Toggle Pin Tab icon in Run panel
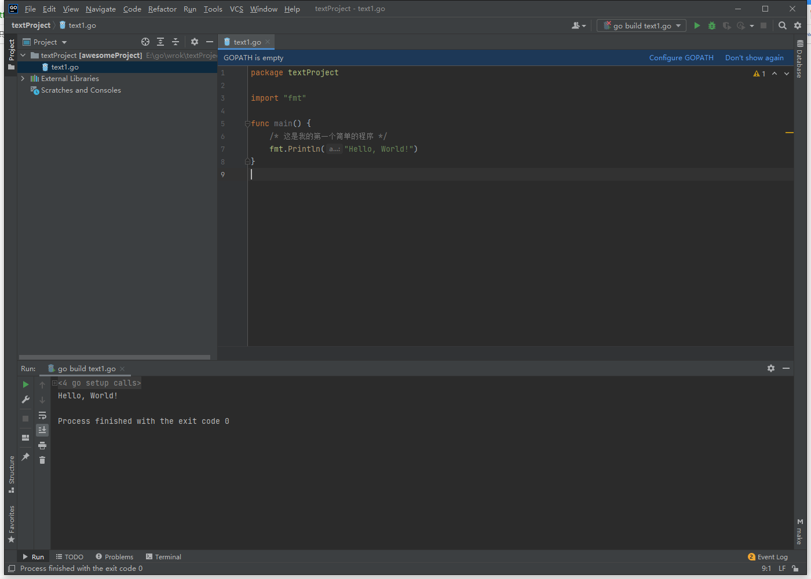811x579 pixels. coord(25,457)
